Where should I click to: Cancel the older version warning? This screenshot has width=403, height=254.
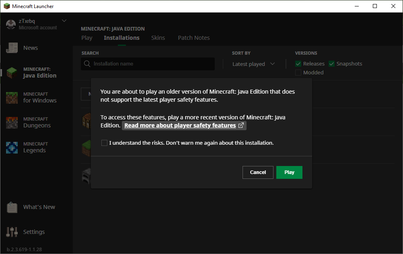258,172
